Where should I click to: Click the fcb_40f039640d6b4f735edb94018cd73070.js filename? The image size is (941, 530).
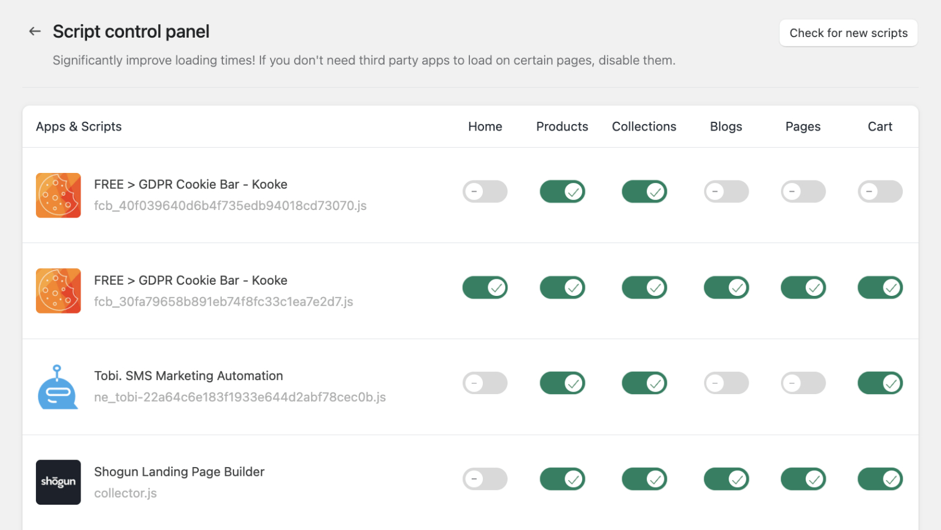230,205
